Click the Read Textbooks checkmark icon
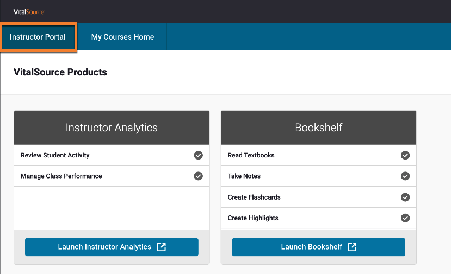This screenshot has height=274, width=451. click(x=405, y=155)
